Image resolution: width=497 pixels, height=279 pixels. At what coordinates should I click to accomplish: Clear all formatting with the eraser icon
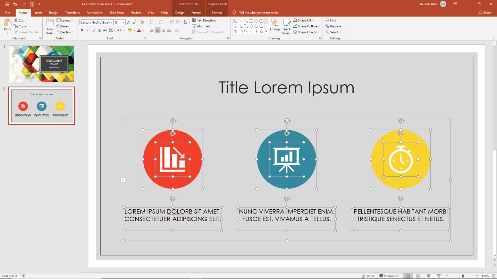pos(142,22)
